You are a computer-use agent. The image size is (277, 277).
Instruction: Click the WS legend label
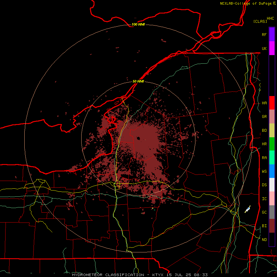pyautogui.click(x=264, y=171)
